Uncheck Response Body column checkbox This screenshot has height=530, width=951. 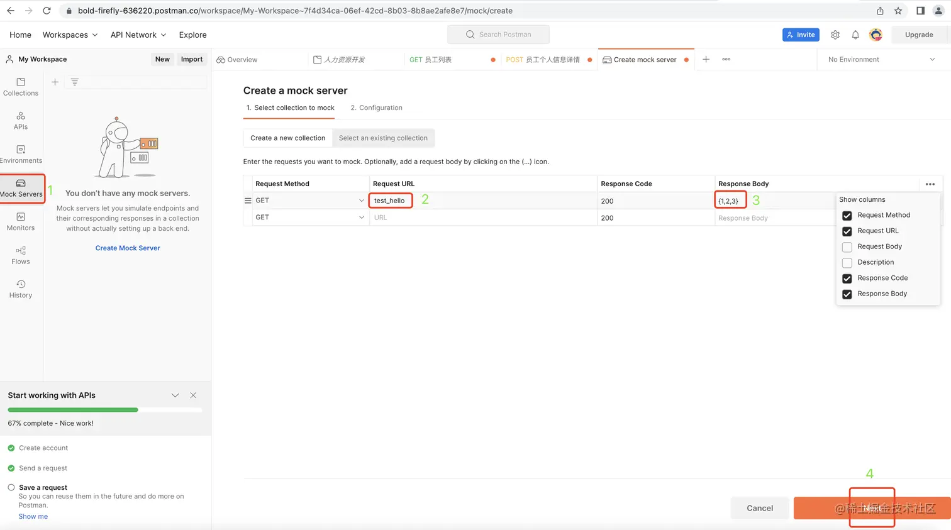(x=847, y=294)
